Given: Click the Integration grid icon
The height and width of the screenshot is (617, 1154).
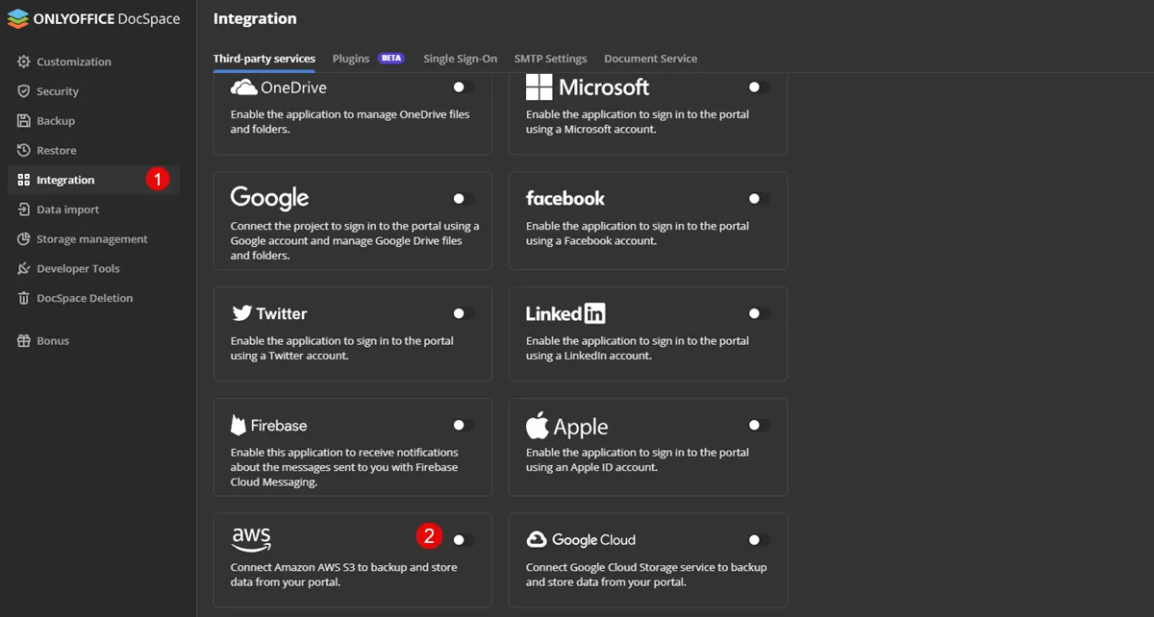Looking at the screenshot, I should point(24,180).
